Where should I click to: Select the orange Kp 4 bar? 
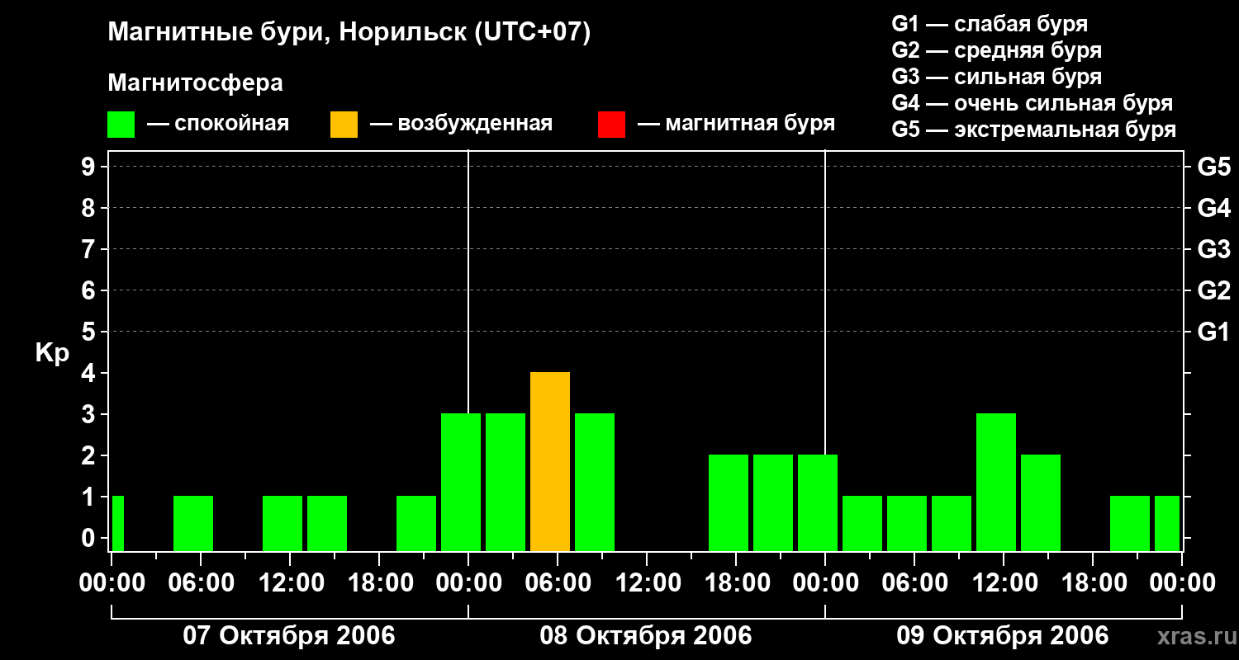(550, 461)
